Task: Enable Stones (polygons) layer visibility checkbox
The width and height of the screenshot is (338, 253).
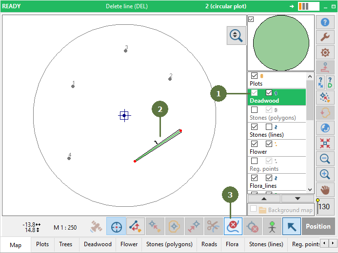Action: coord(255,109)
